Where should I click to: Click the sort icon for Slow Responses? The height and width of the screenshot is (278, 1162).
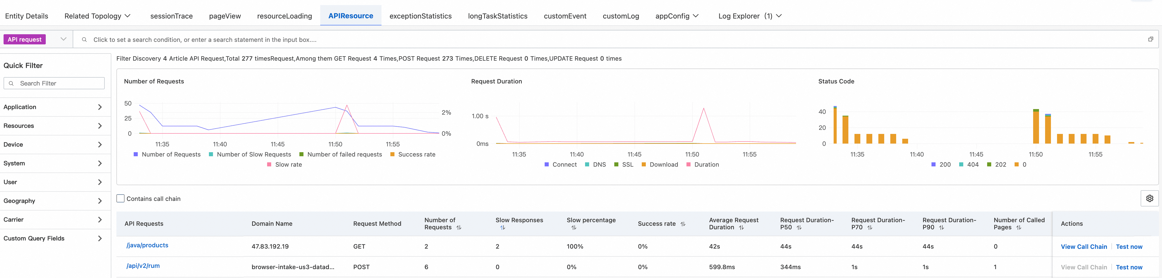click(x=502, y=228)
